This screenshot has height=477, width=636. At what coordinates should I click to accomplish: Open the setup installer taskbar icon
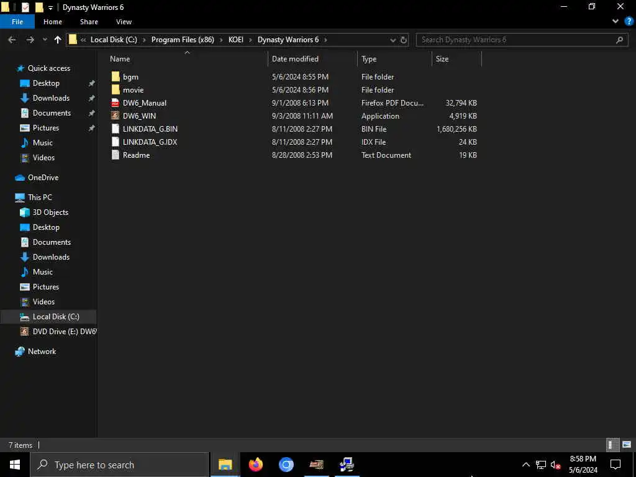pos(347,465)
